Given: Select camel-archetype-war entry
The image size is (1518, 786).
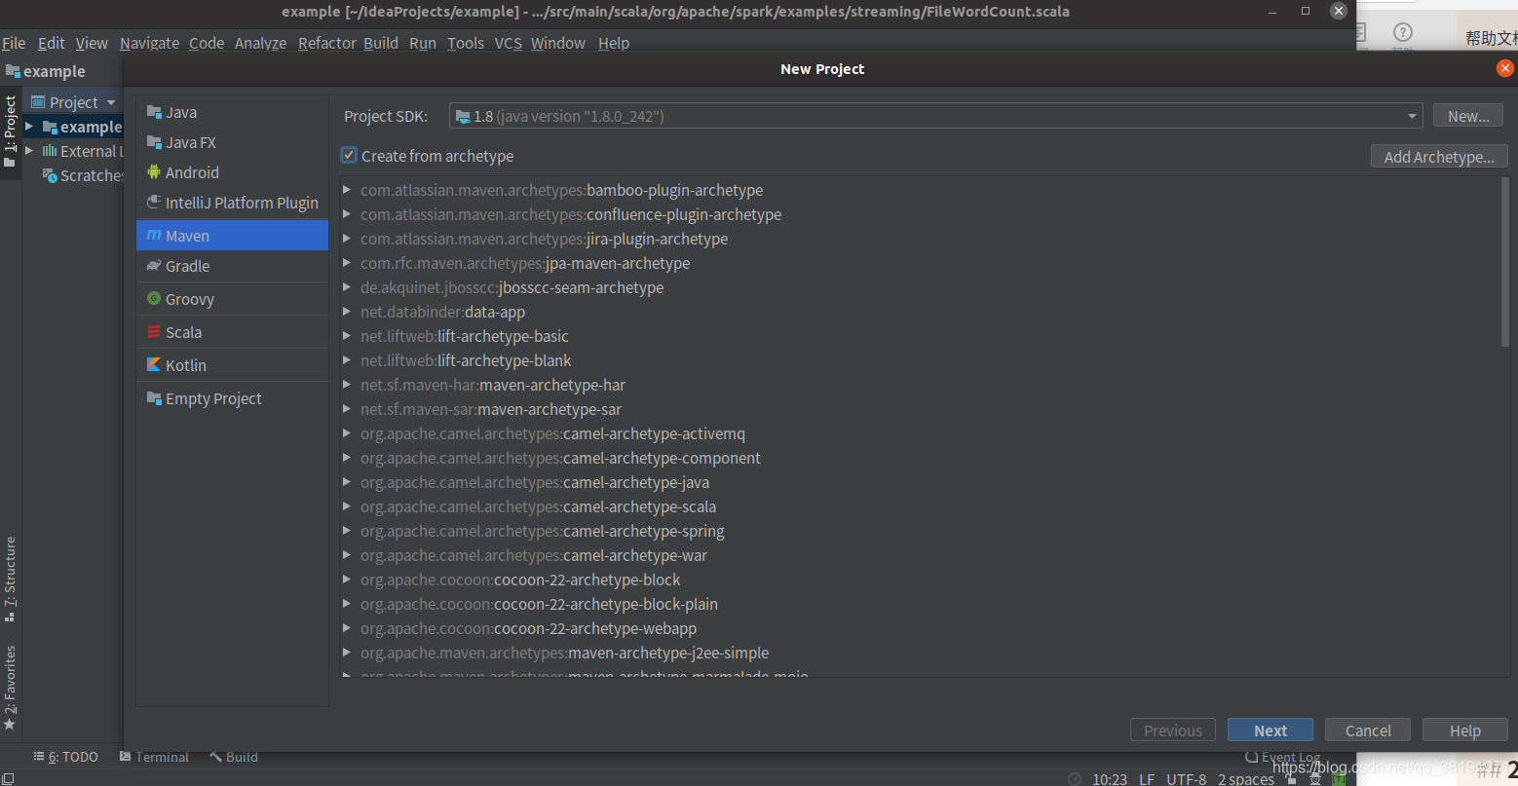Looking at the screenshot, I should (534, 555).
